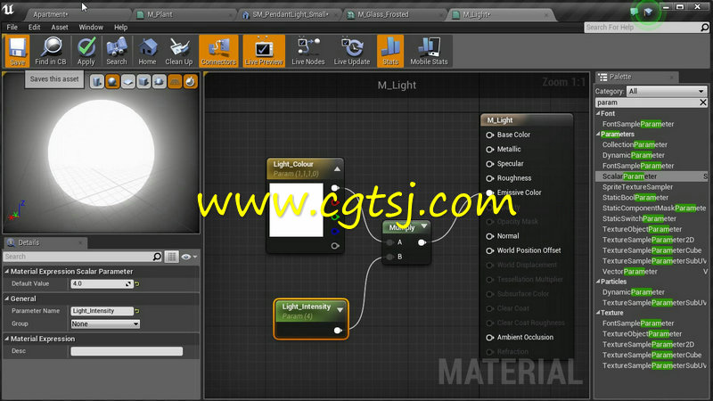Click Light_Colour white colour swatch
The width and height of the screenshot is (713, 401).
(296, 210)
